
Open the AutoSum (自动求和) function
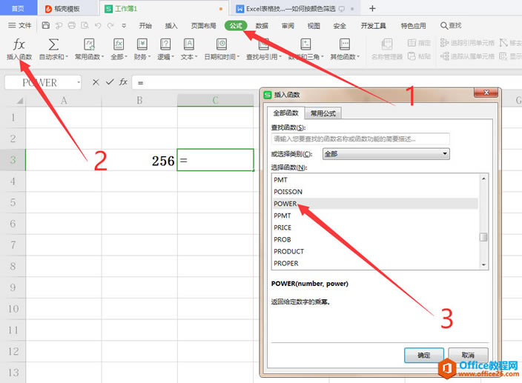point(53,49)
